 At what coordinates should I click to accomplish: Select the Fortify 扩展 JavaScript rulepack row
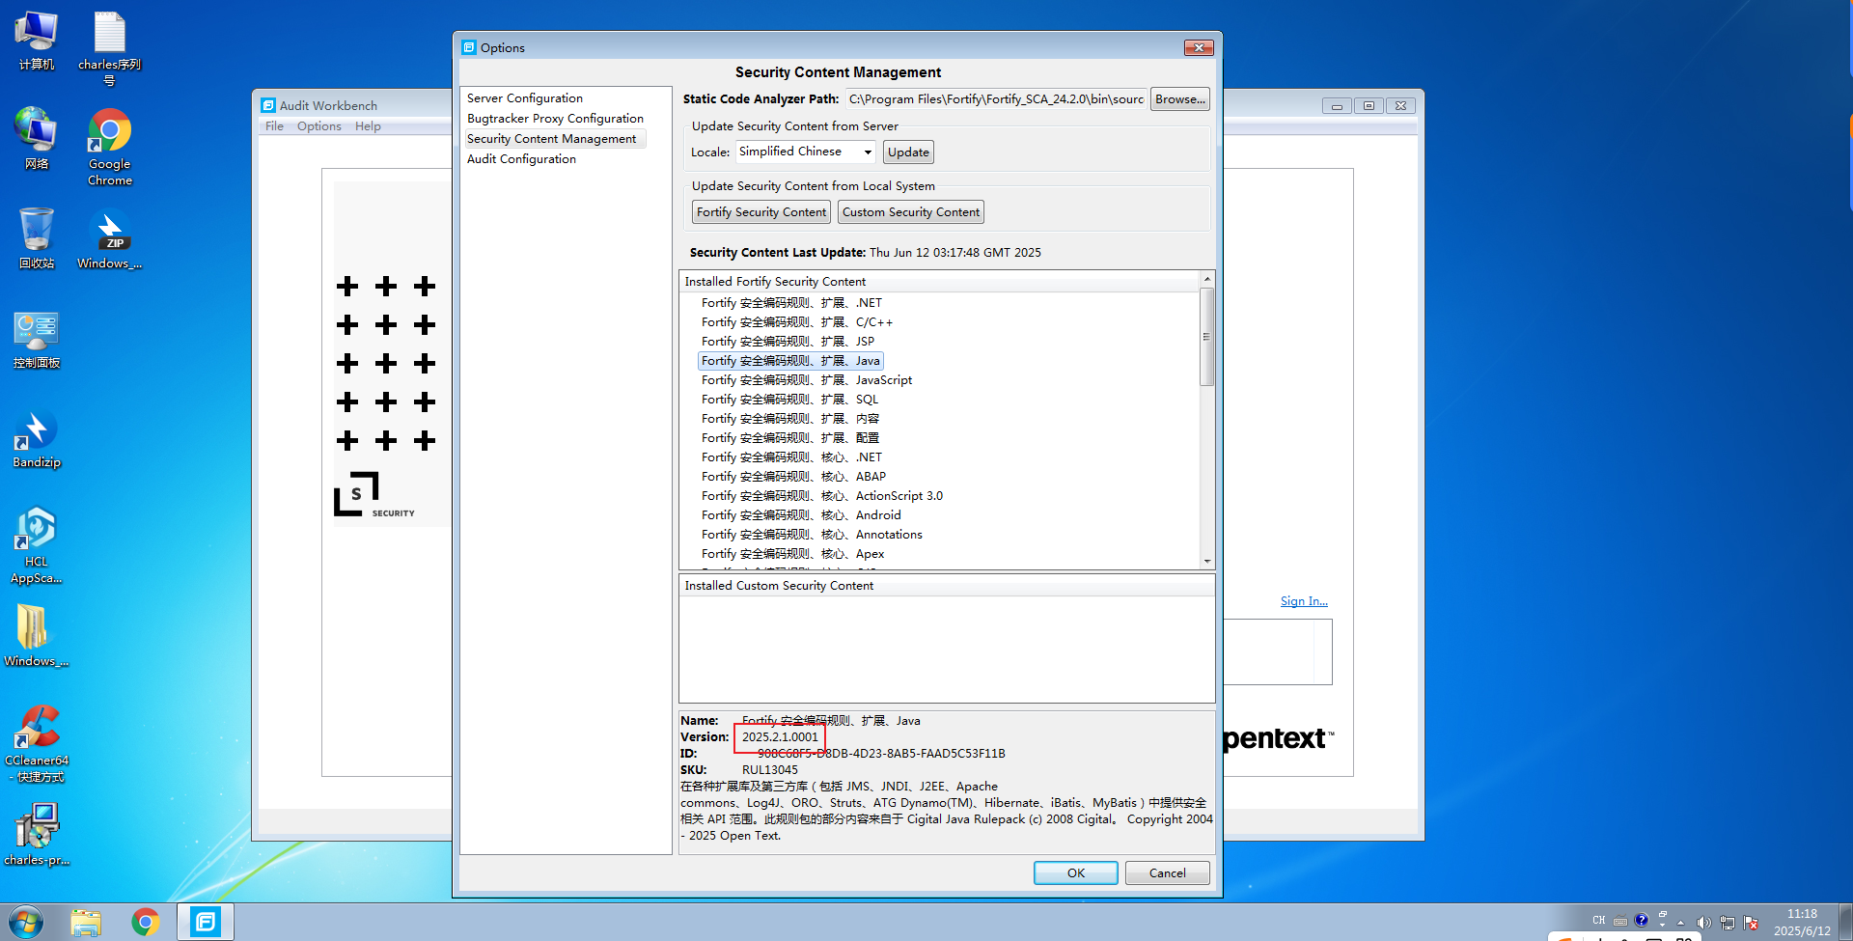pyautogui.click(x=807, y=380)
